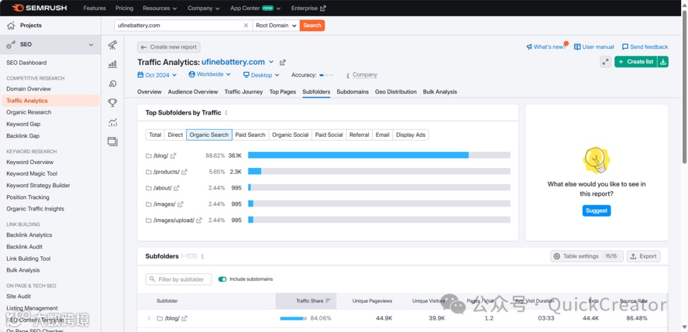688x332 pixels.
Task: Click the Create new report button
Action: click(x=169, y=47)
